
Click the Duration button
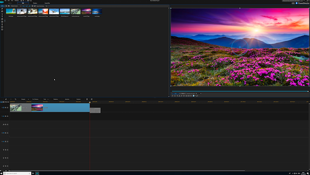(79, 99)
